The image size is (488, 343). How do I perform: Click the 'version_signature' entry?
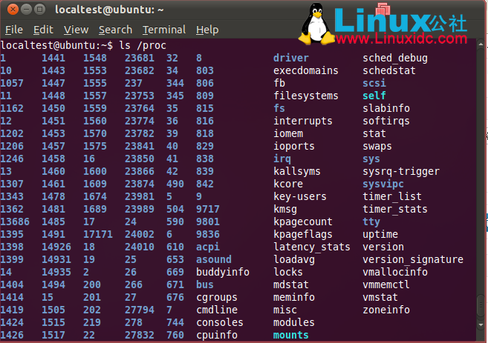click(413, 259)
